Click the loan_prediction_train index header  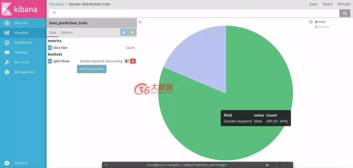(92, 23)
